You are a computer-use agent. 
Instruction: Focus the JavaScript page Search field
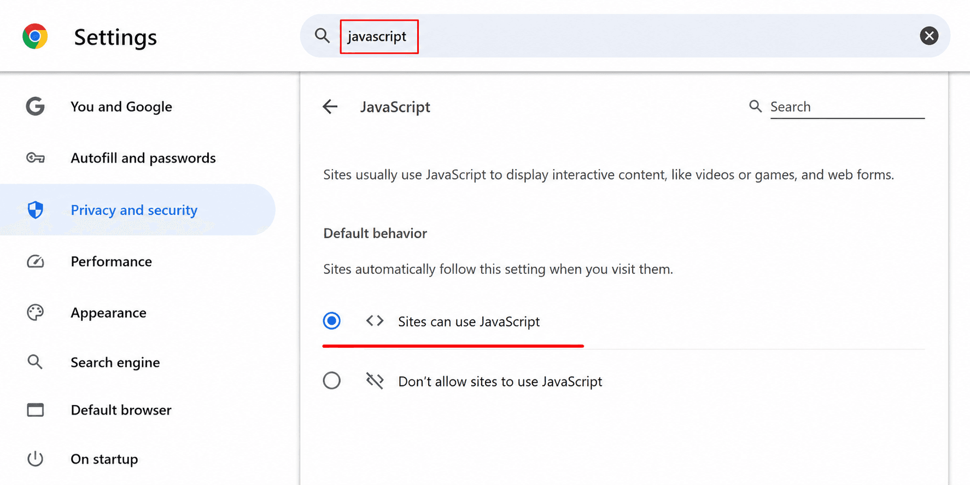coord(847,107)
